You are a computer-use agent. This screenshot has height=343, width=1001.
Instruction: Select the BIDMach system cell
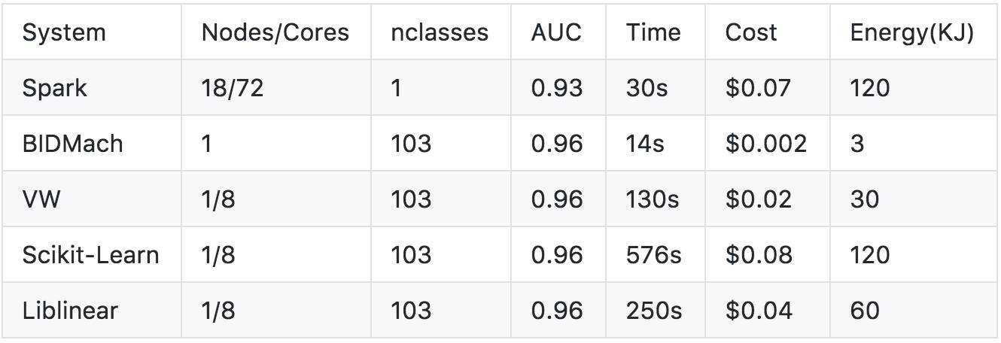(x=72, y=144)
